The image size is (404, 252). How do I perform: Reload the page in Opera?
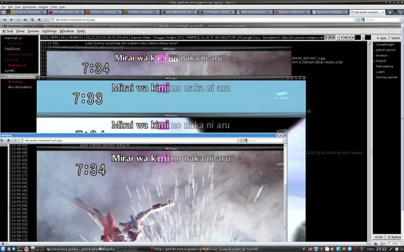tap(32, 20)
